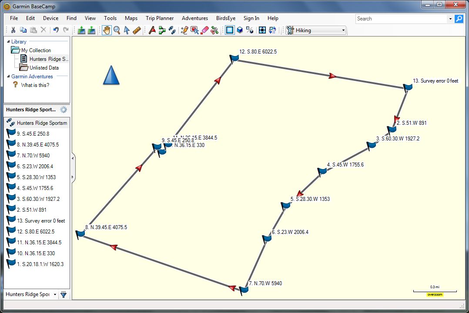
Task: Open the Device menu
Action: point(50,18)
